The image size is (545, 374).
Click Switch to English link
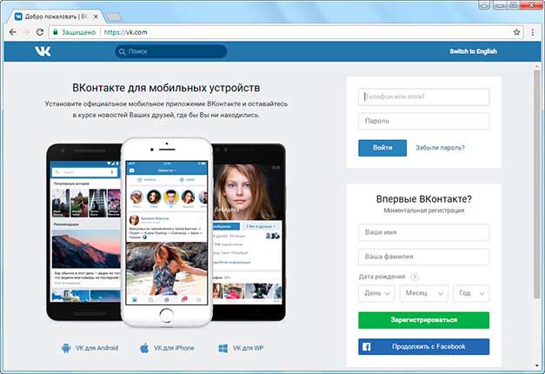pyautogui.click(x=473, y=51)
